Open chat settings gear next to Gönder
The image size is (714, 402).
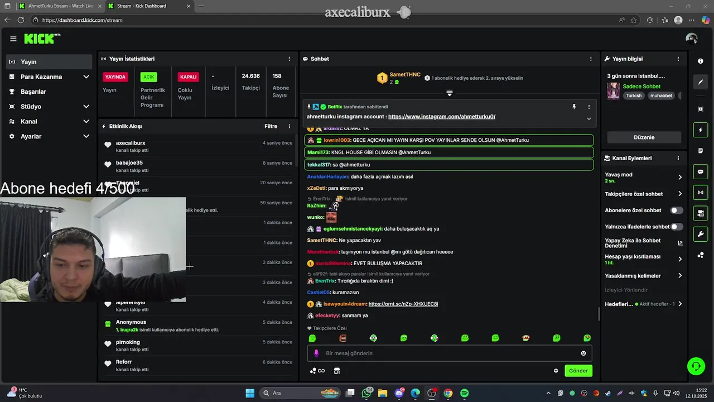click(x=556, y=371)
